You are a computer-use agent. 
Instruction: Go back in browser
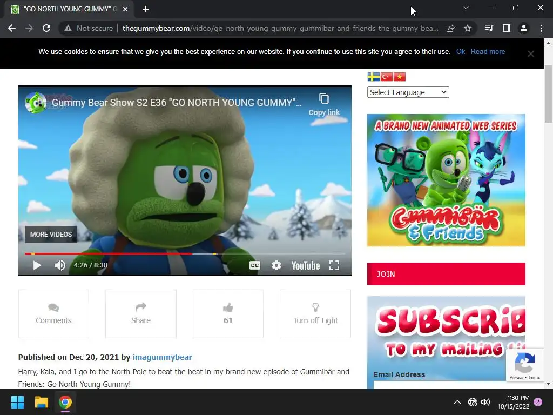(x=12, y=28)
